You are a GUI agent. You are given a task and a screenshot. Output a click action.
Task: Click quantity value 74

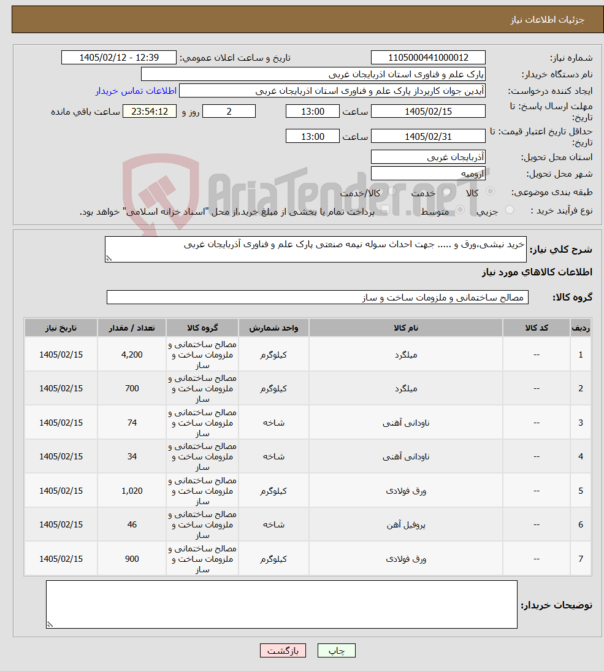pos(132,423)
